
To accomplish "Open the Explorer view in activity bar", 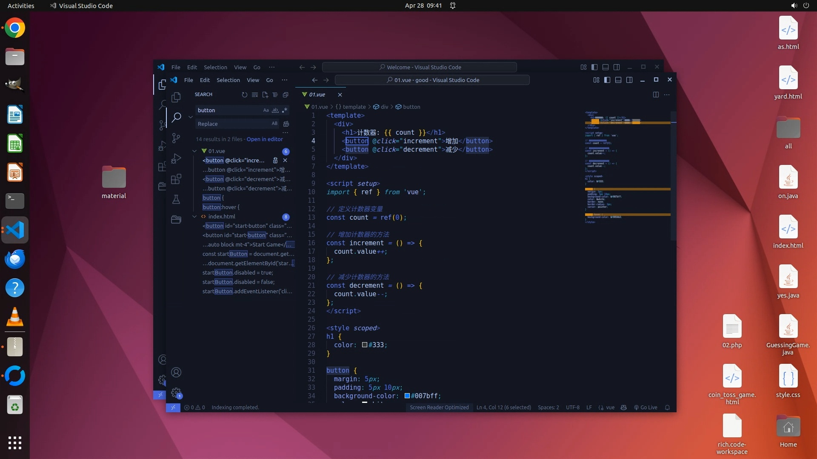I will point(176,97).
